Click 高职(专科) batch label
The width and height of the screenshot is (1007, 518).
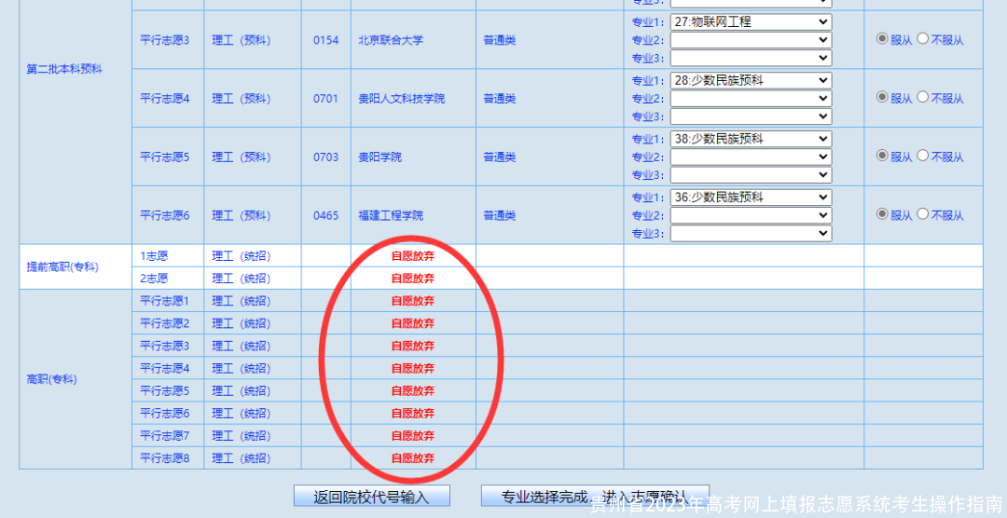(51, 379)
